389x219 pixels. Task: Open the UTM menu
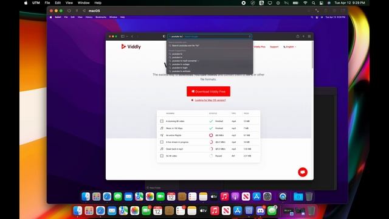36,2
